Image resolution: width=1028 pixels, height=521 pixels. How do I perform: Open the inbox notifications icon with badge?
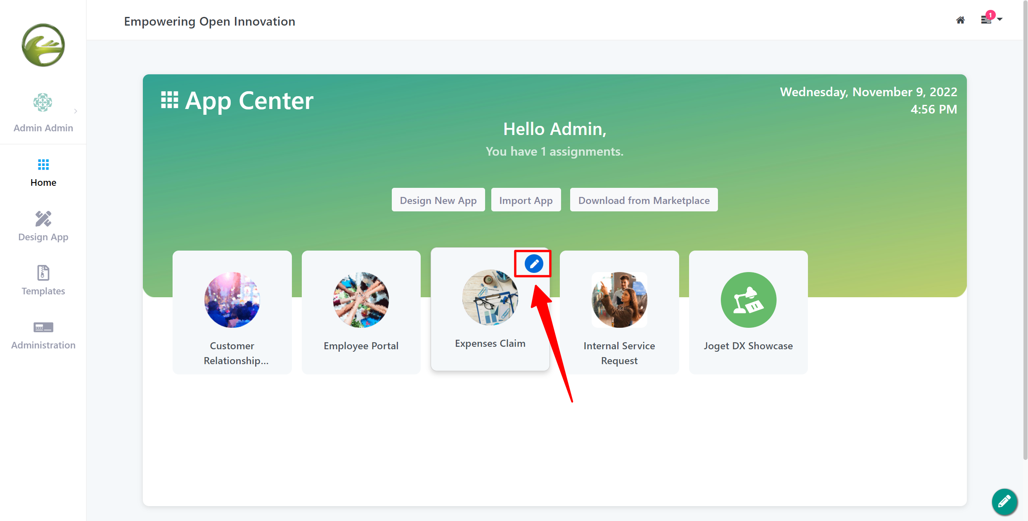click(x=987, y=19)
